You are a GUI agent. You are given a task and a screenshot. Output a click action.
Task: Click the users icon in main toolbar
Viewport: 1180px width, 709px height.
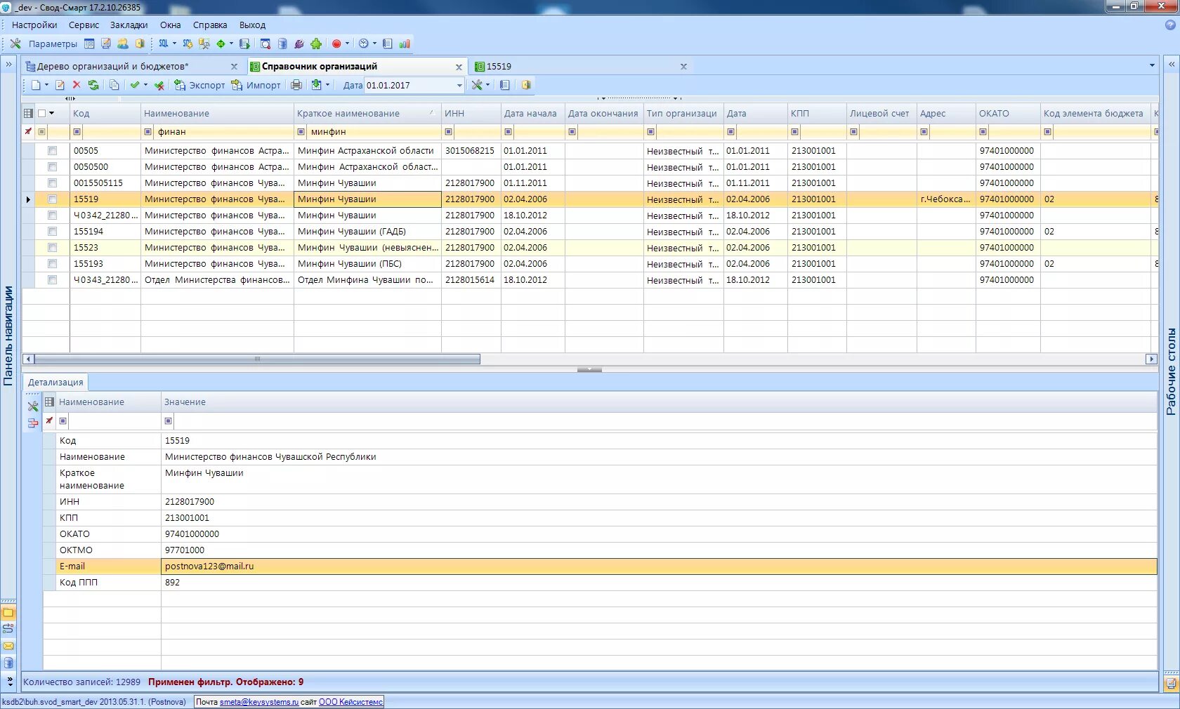(123, 44)
